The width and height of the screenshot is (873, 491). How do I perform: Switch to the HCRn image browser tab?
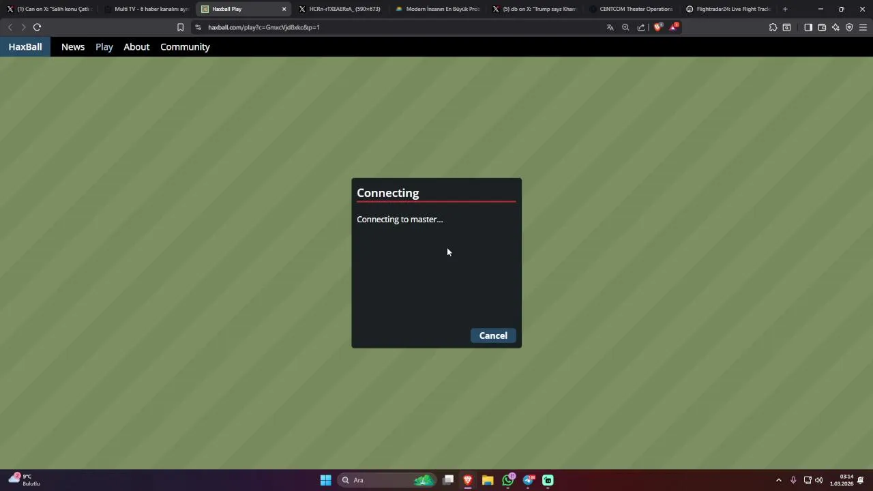click(340, 9)
